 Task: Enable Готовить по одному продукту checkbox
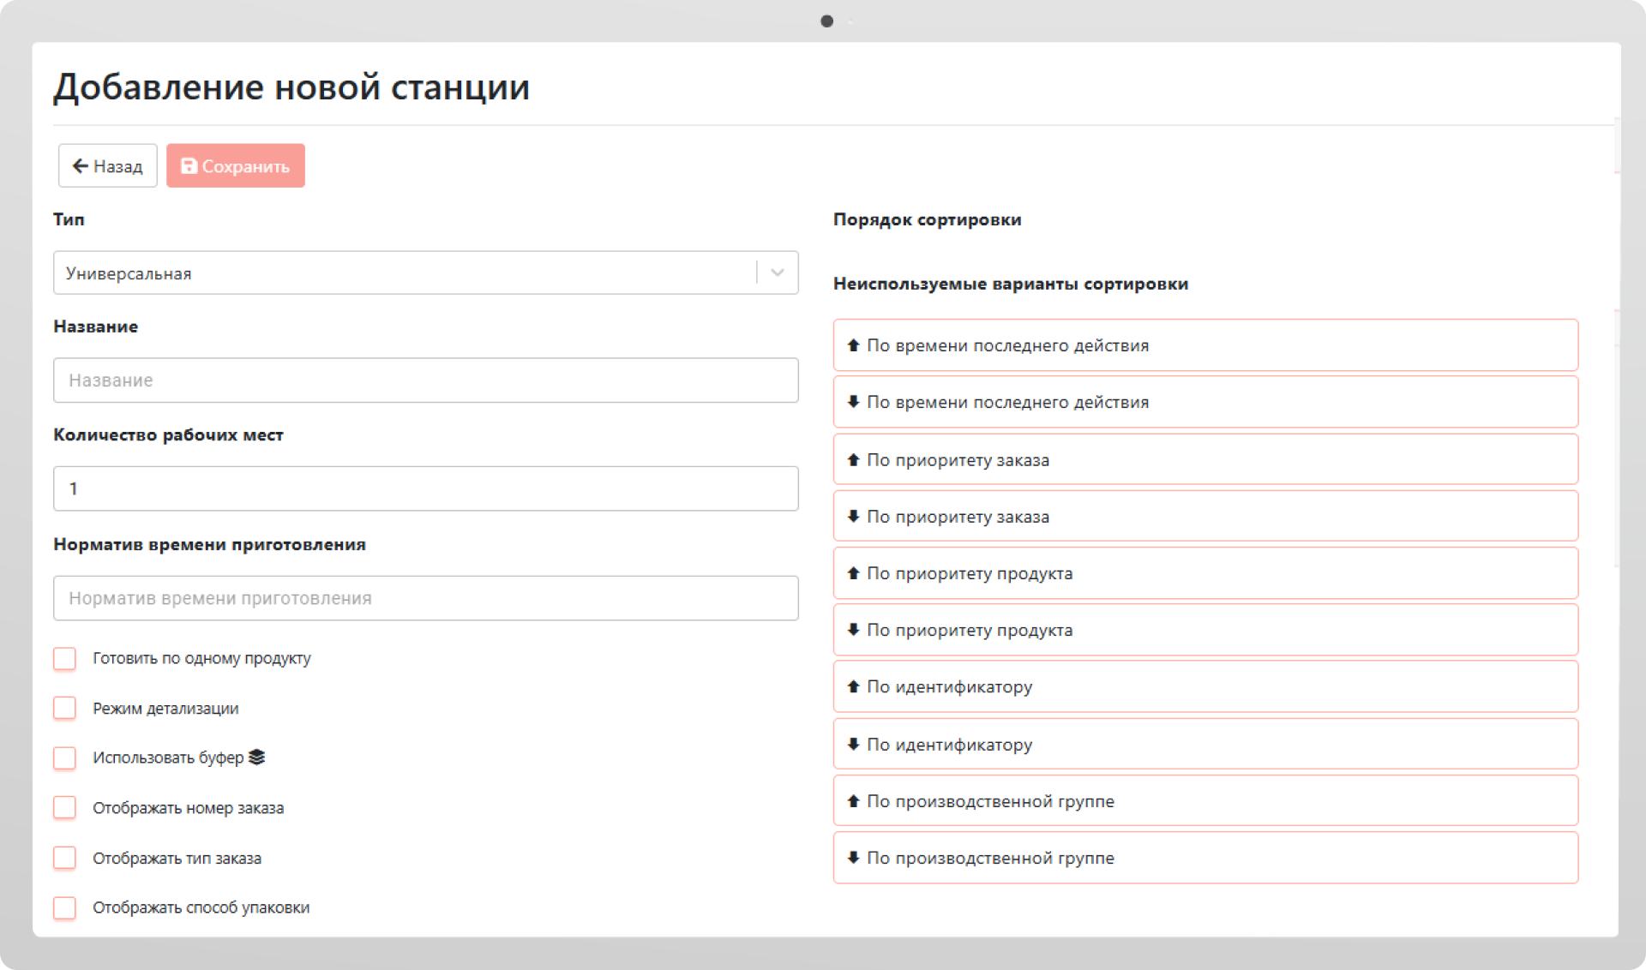click(65, 658)
